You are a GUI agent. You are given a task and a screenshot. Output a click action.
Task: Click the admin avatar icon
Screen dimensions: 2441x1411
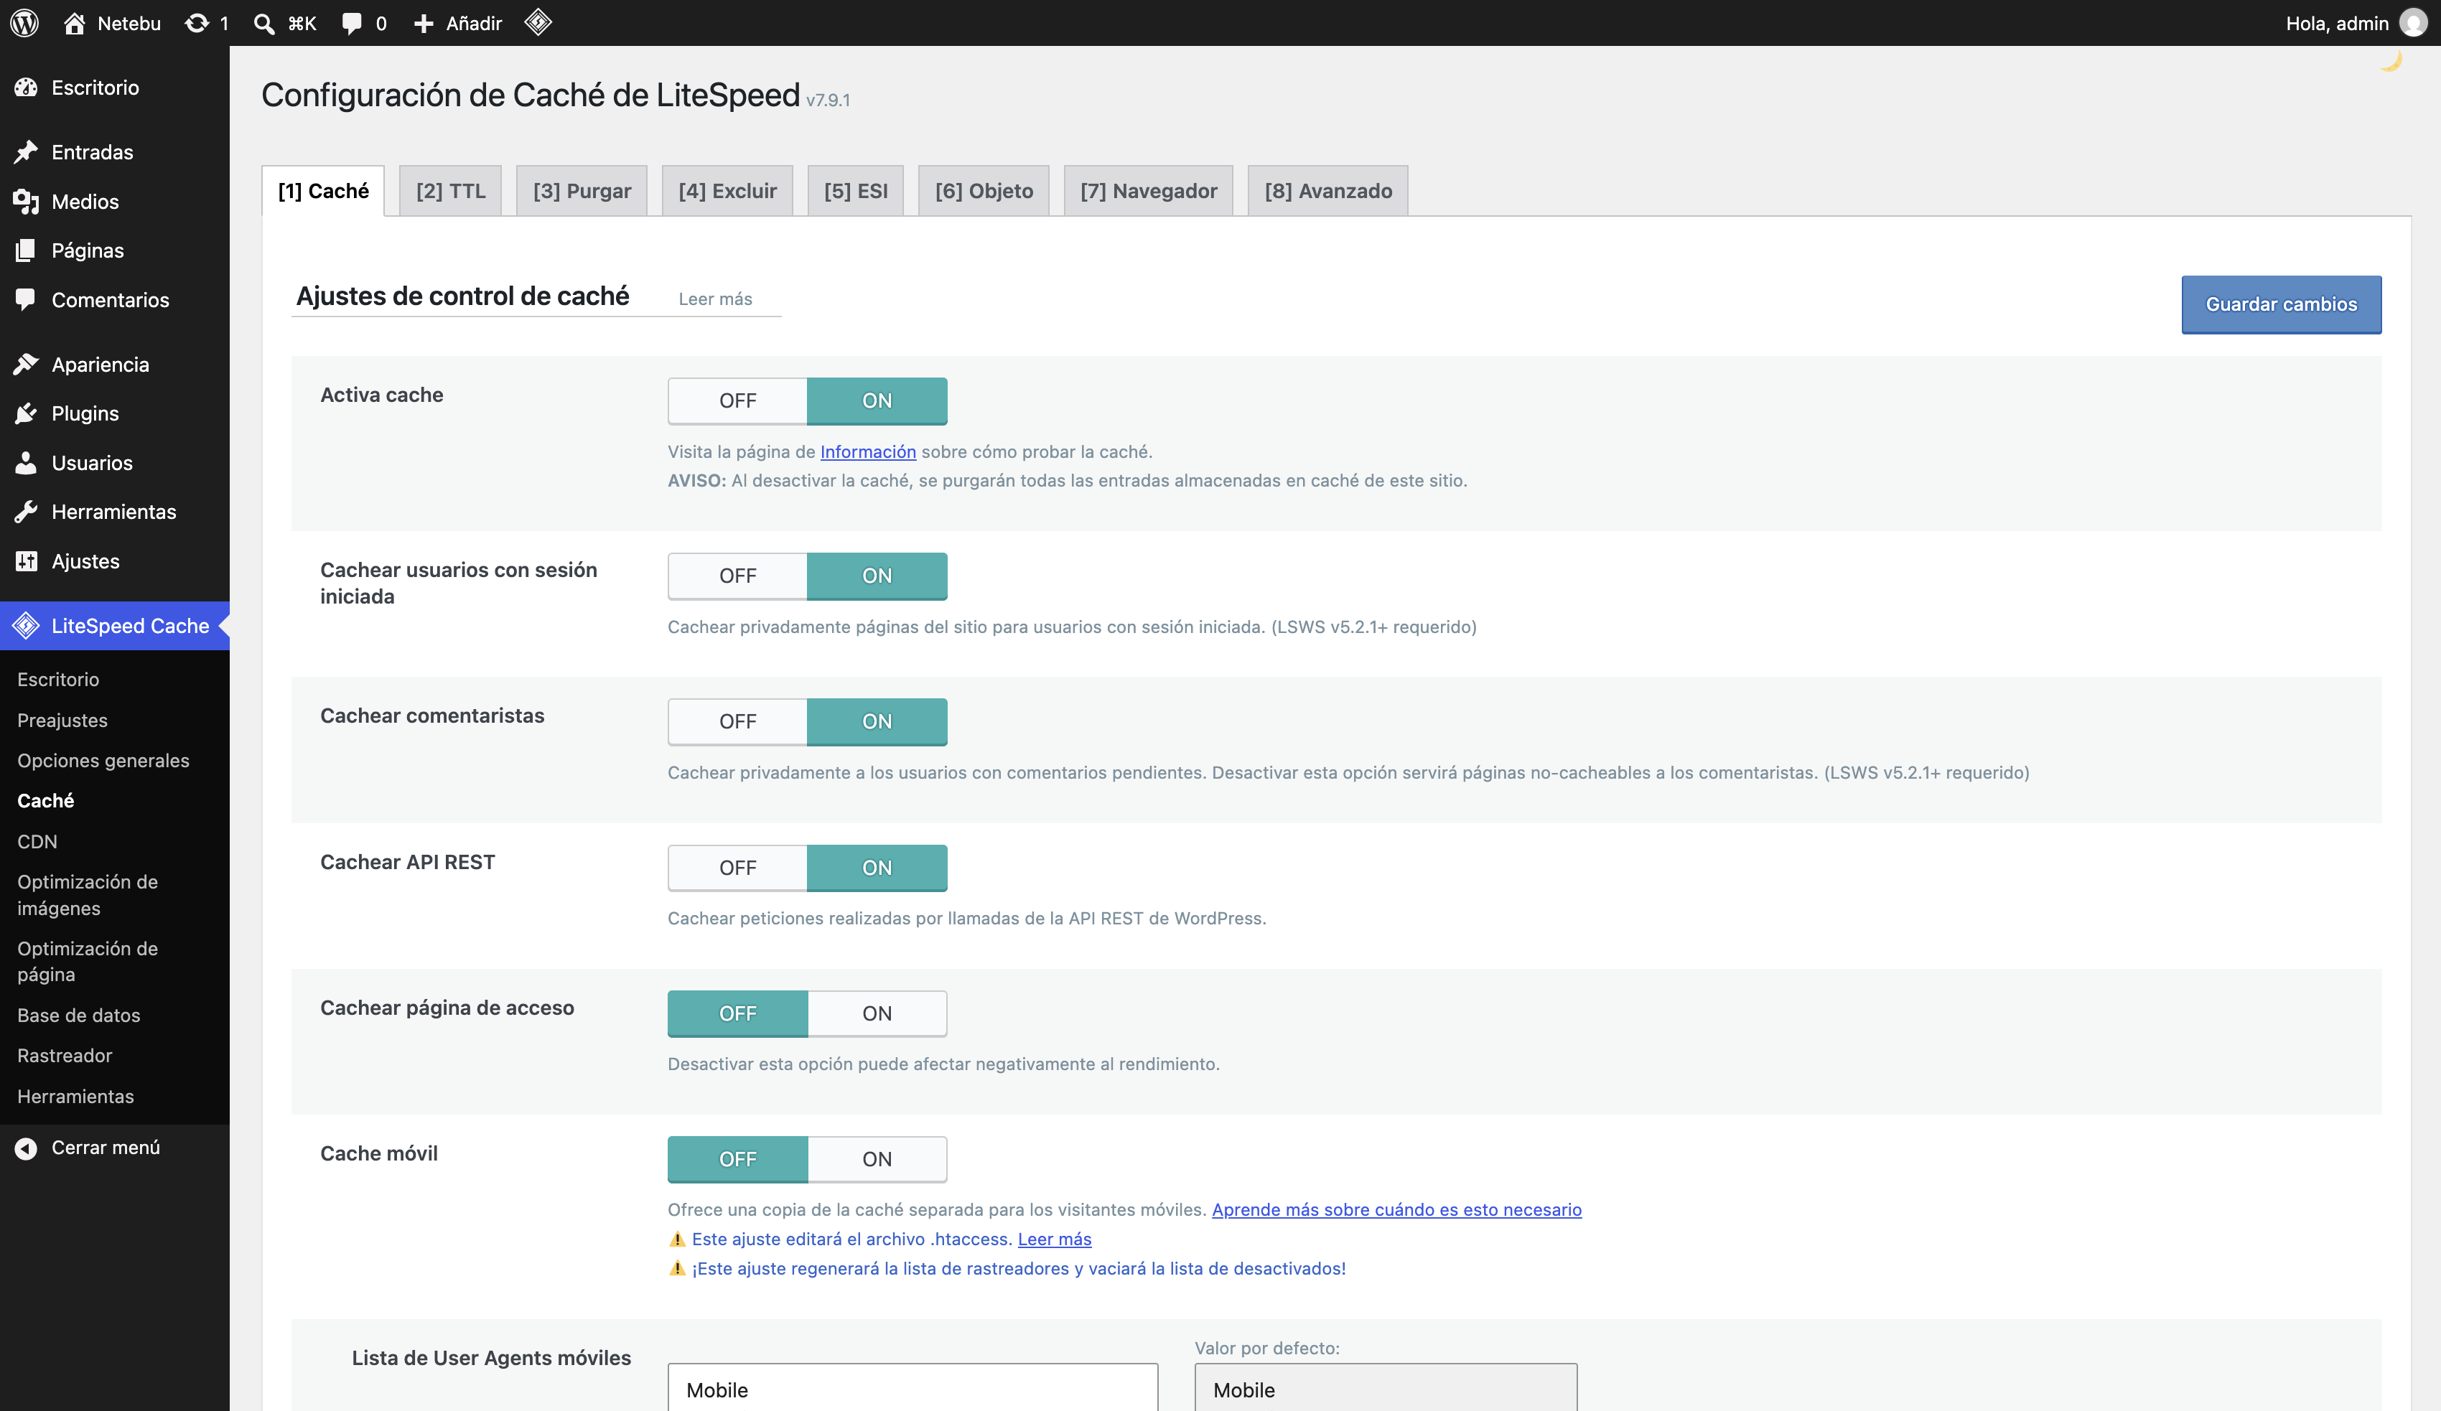pyautogui.click(x=2413, y=23)
